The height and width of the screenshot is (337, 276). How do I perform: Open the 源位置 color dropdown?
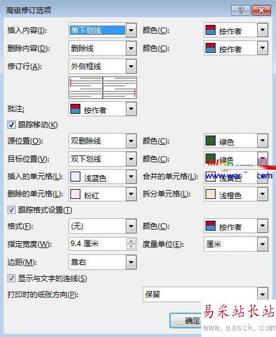(x=262, y=141)
